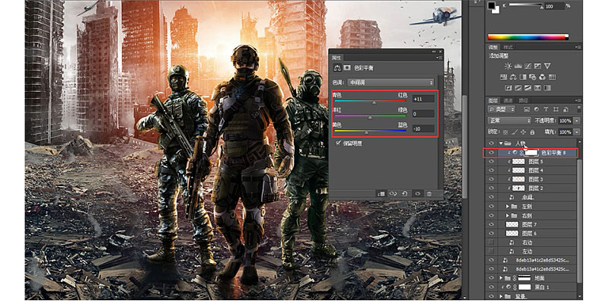Lock layer position (move) icon
609x301 pixels.
[523, 132]
